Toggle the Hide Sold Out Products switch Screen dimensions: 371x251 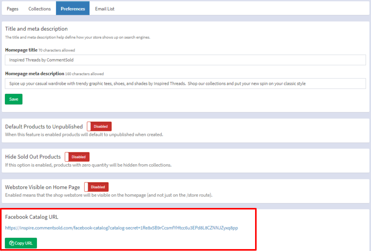[x=77, y=157]
